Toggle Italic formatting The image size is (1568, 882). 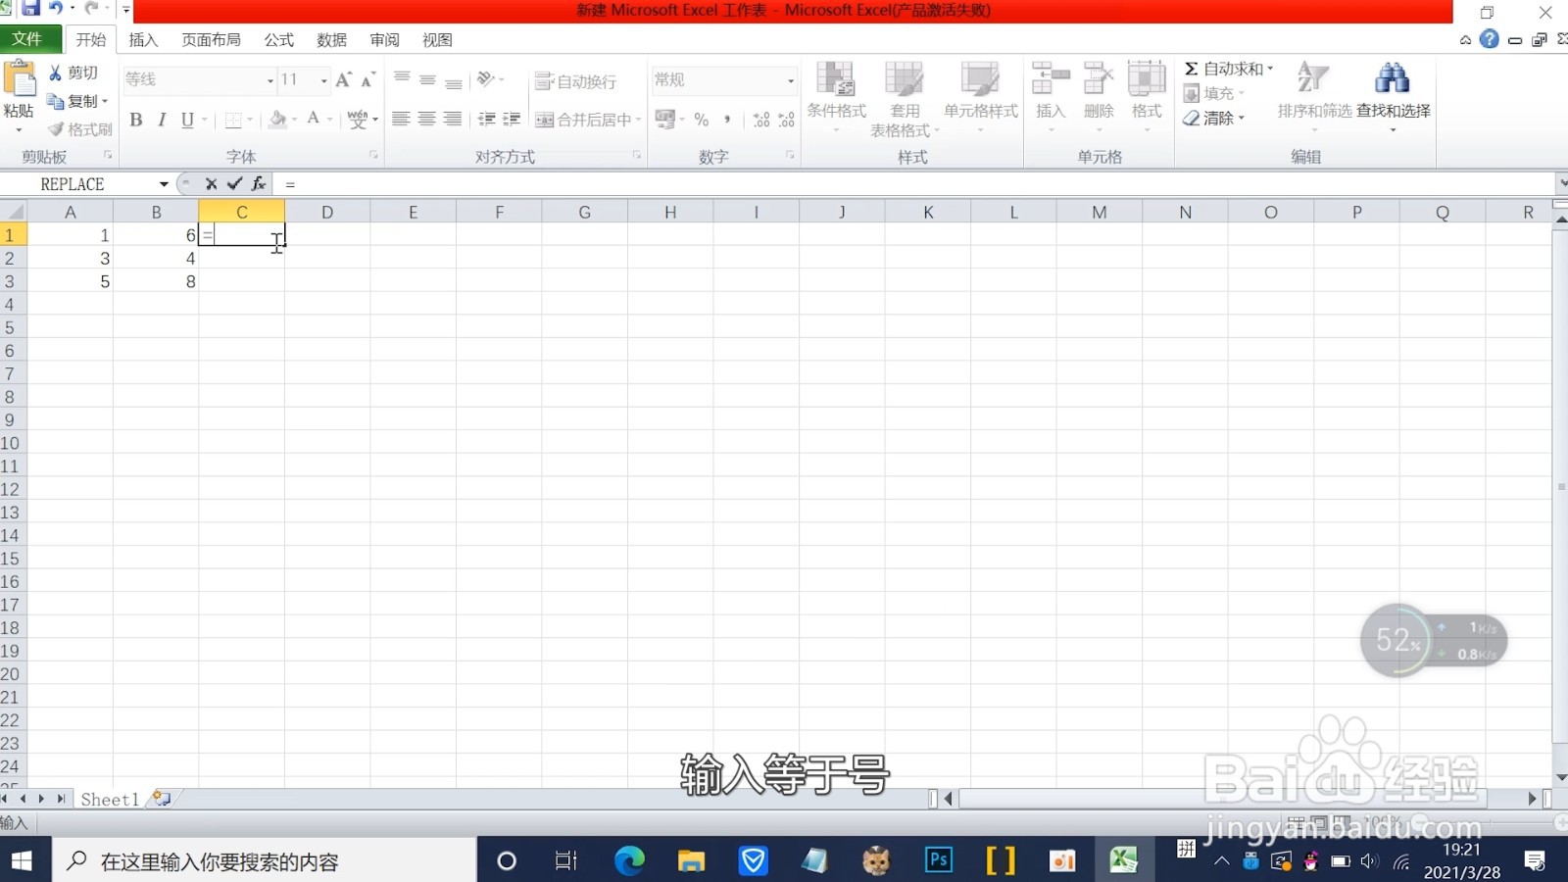tap(162, 120)
